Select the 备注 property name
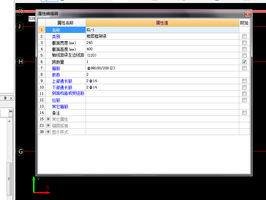The width and height of the screenshot is (266, 200). (x=56, y=113)
